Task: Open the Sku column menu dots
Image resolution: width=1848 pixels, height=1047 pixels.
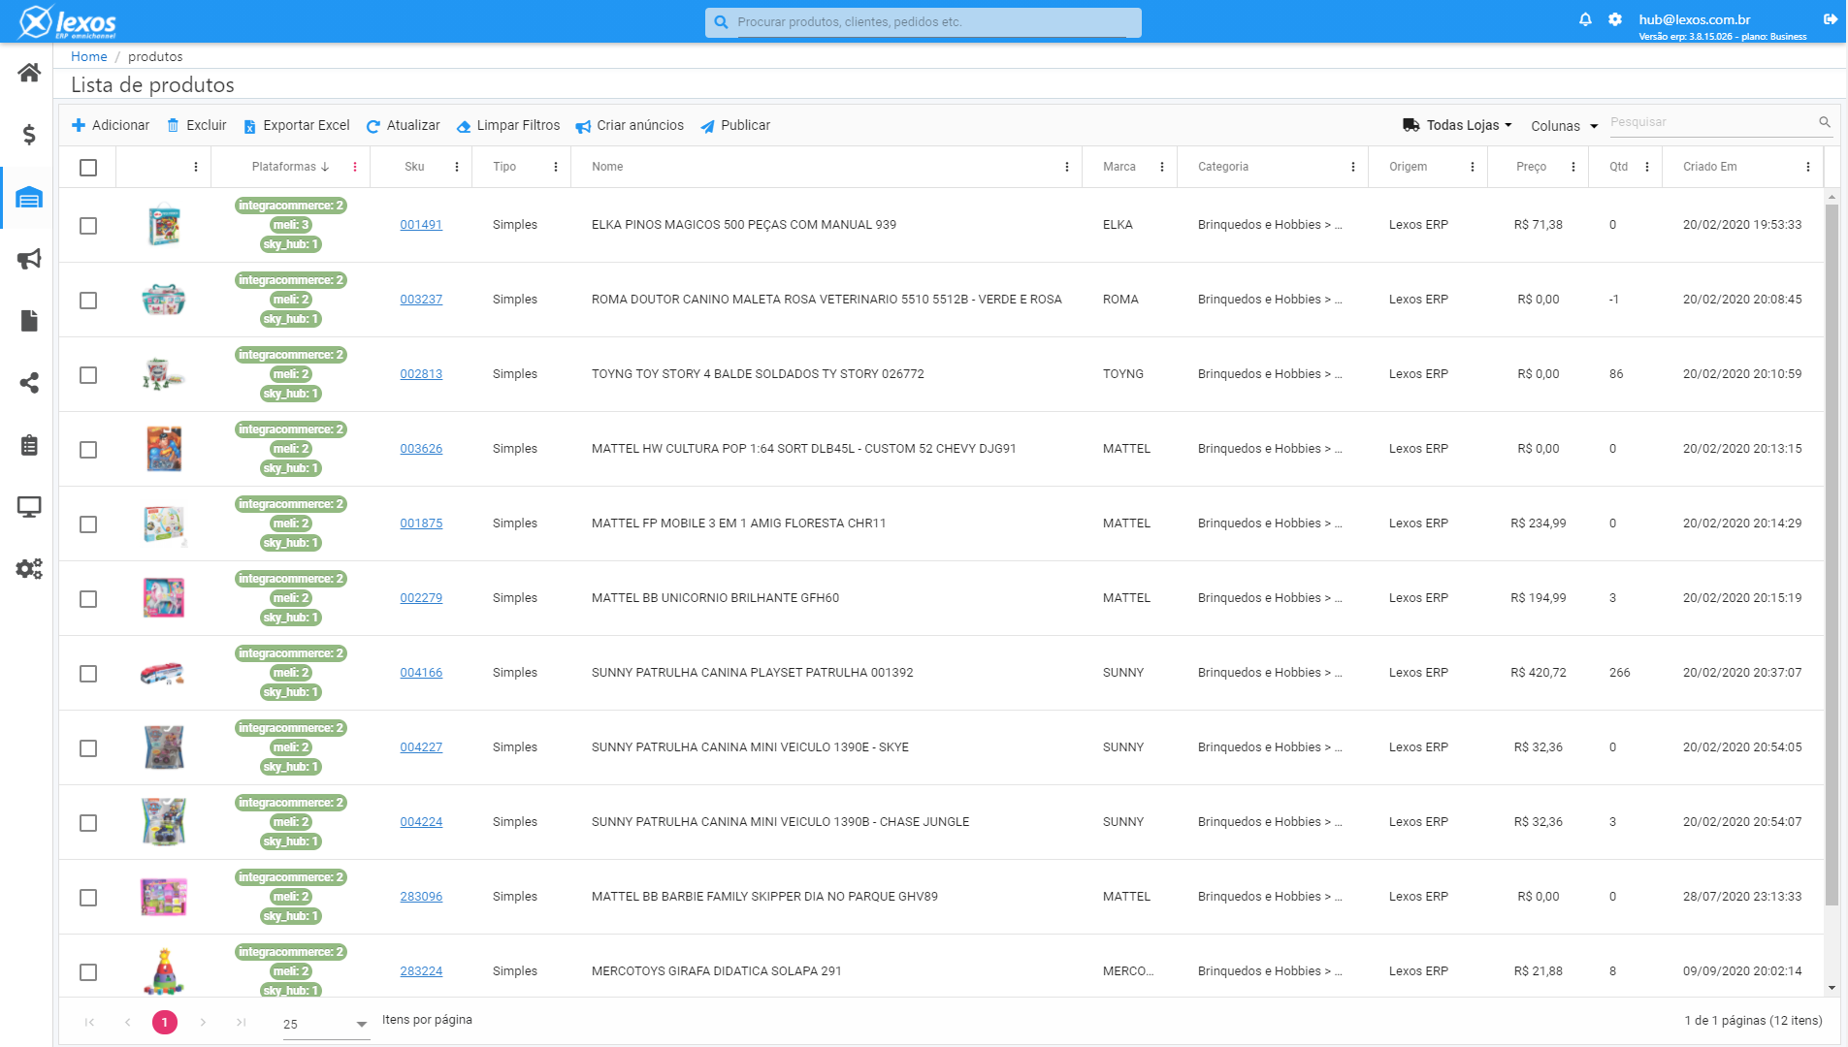Action: pos(457,167)
